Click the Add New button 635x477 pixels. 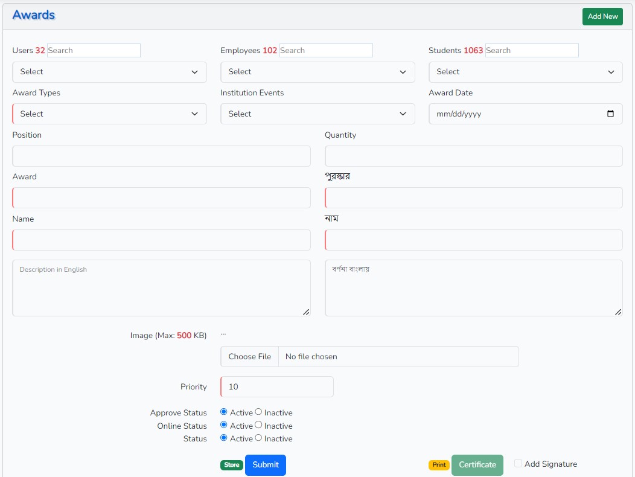tap(602, 16)
